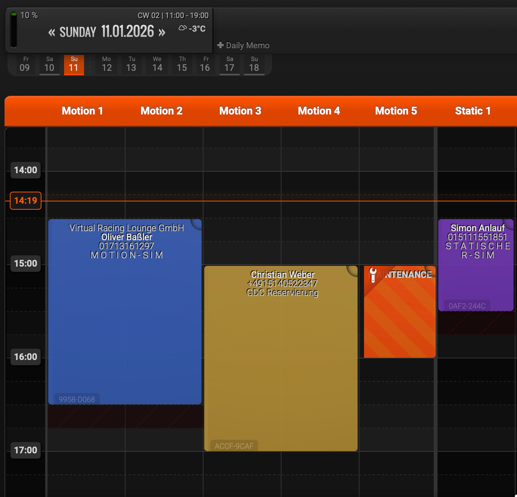Select Saturday 10 in date strip

(49, 64)
